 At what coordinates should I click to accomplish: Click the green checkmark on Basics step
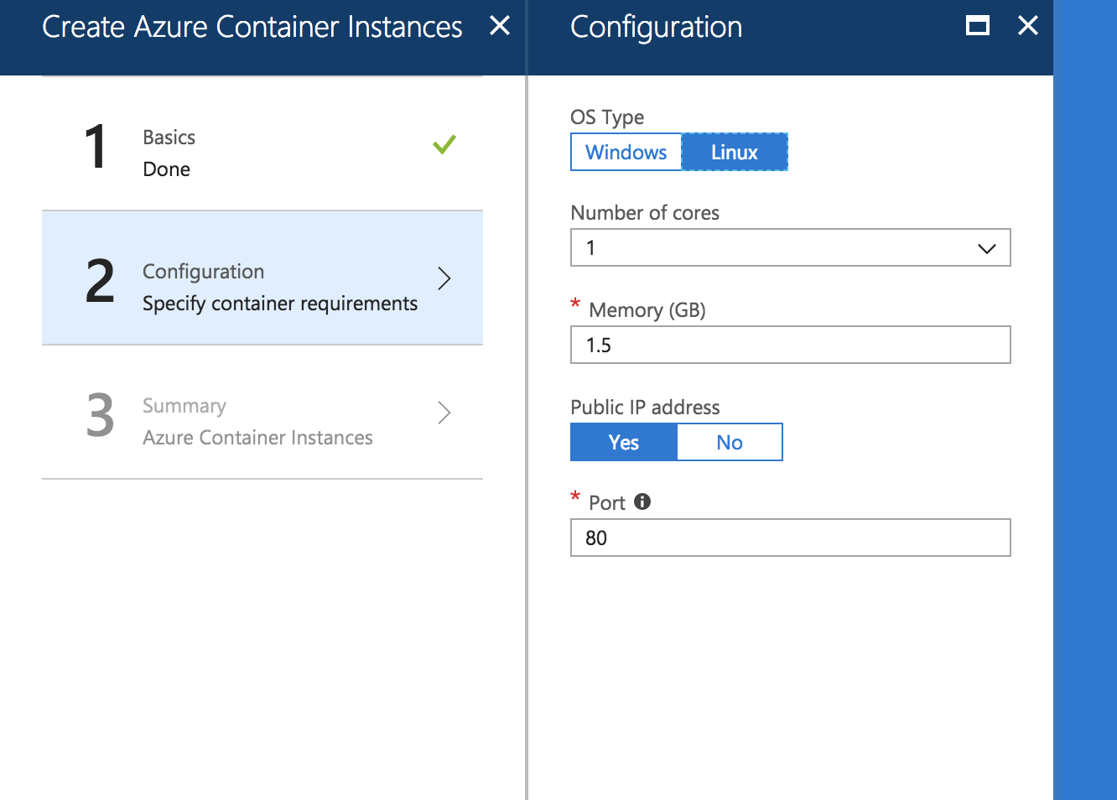pyautogui.click(x=444, y=144)
